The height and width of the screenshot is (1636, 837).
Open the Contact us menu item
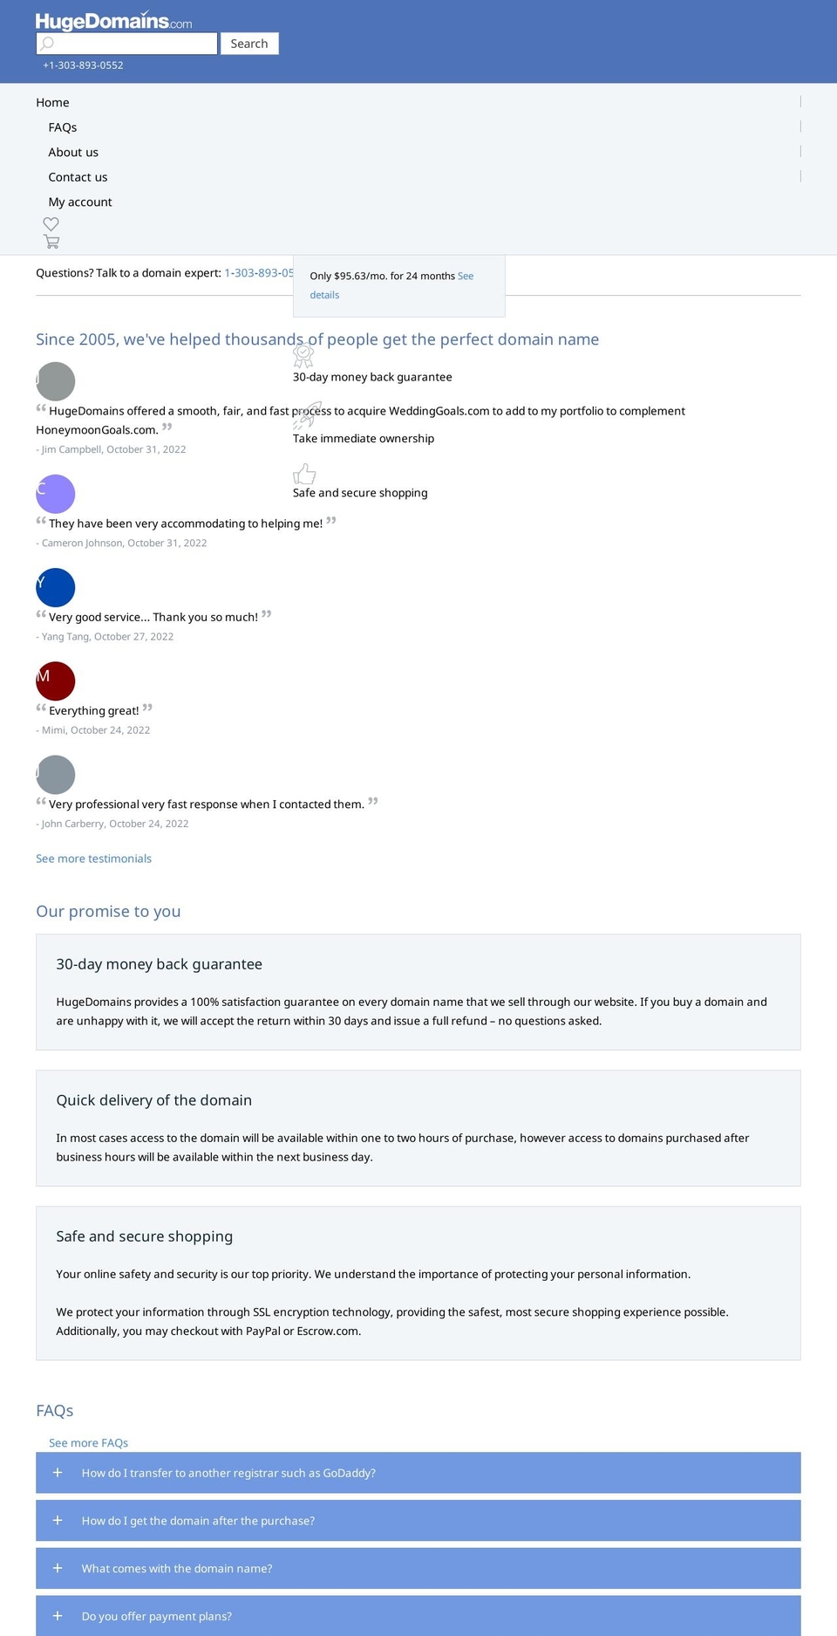(78, 177)
